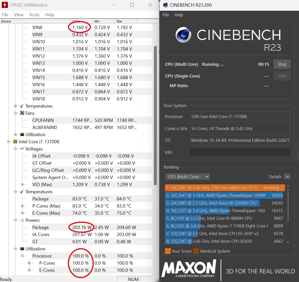Open Help menu in Cinebench
Image resolution: width=299 pixels, height=282 pixels.
tap(179, 15)
